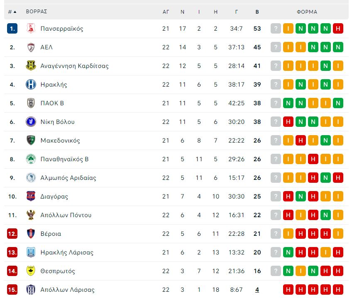Click the Απόλλων Πόντου eagle logo
The image size is (352, 298).
point(31,215)
